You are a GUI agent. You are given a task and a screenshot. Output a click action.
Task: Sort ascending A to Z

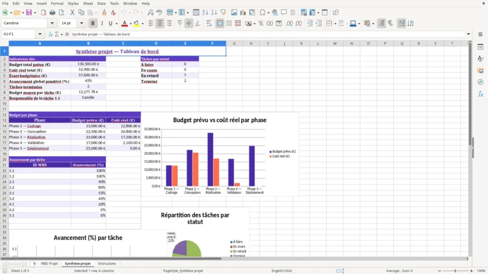click(x=205, y=12)
